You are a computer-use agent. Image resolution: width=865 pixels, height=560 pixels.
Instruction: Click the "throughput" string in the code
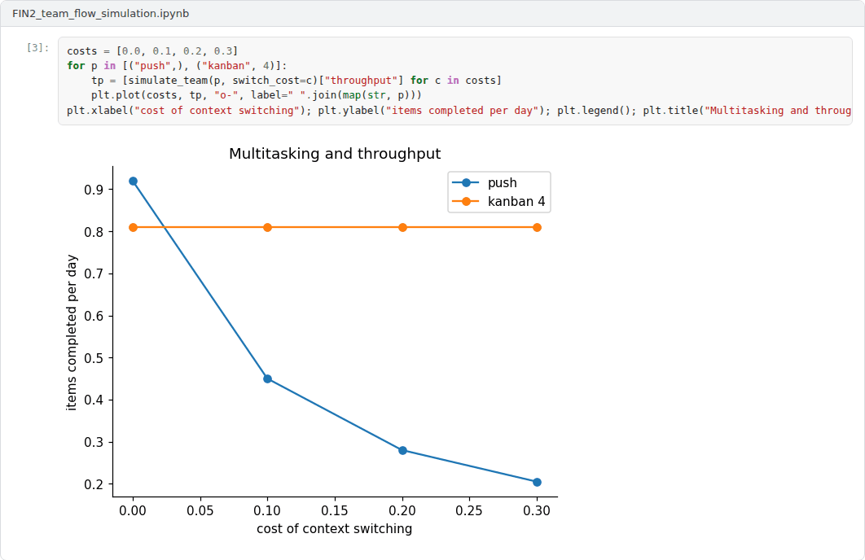361,81
